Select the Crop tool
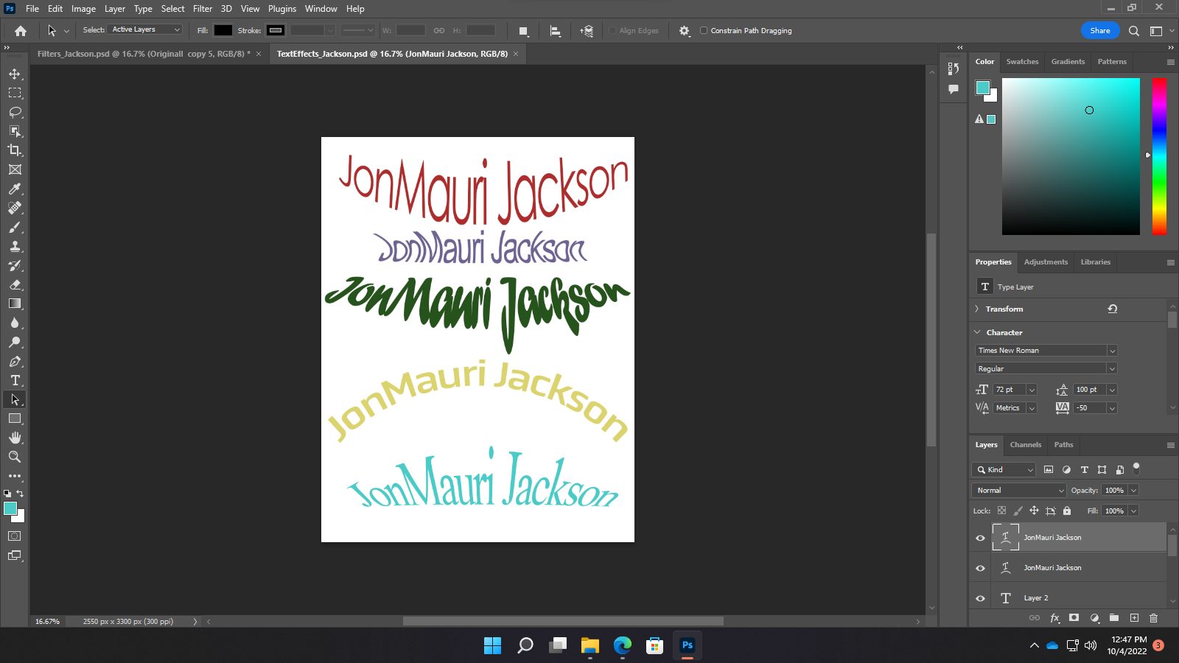The image size is (1179, 663). (15, 150)
